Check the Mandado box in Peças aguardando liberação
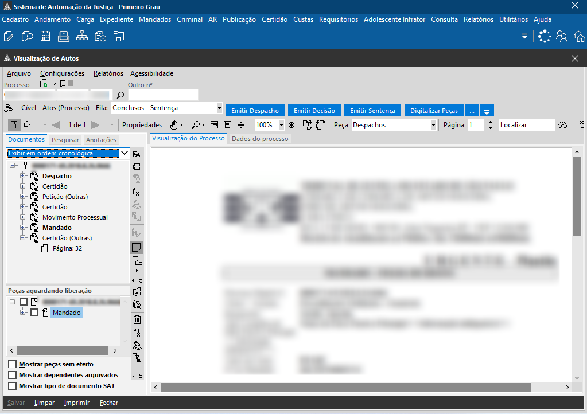587x414 pixels. pyautogui.click(x=34, y=313)
